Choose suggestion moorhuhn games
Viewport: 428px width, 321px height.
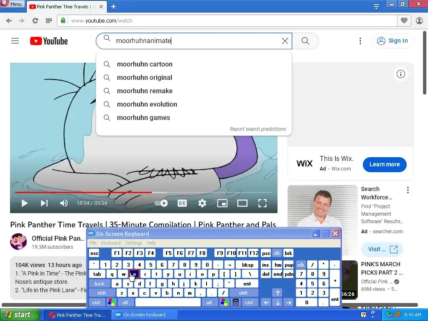(x=194, y=117)
